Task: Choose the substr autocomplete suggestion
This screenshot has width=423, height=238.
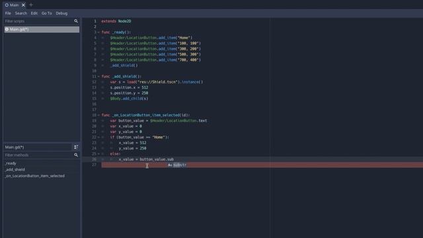Action: 177,165
